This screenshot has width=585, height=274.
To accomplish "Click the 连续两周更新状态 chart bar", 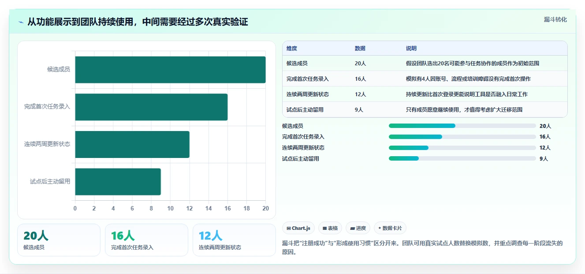I will [132, 144].
